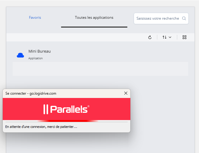Click the Parallels double-bar symbol
The height and width of the screenshot is (153, 199).
(46, 109)
